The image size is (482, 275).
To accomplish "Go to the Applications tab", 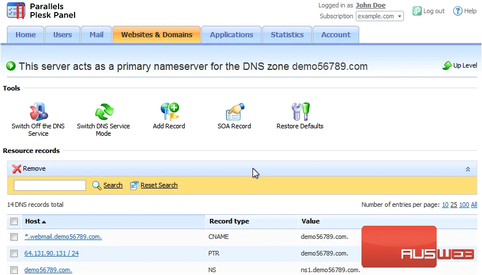I will coord(231,35).
